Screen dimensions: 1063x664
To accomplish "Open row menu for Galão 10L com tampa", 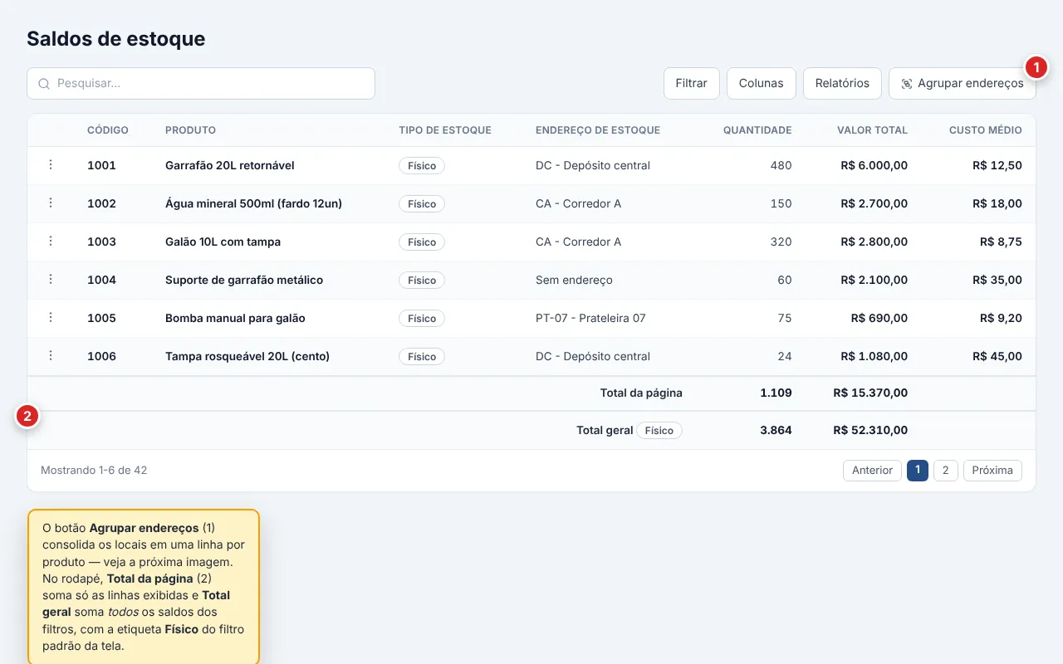I will (51, 242).
